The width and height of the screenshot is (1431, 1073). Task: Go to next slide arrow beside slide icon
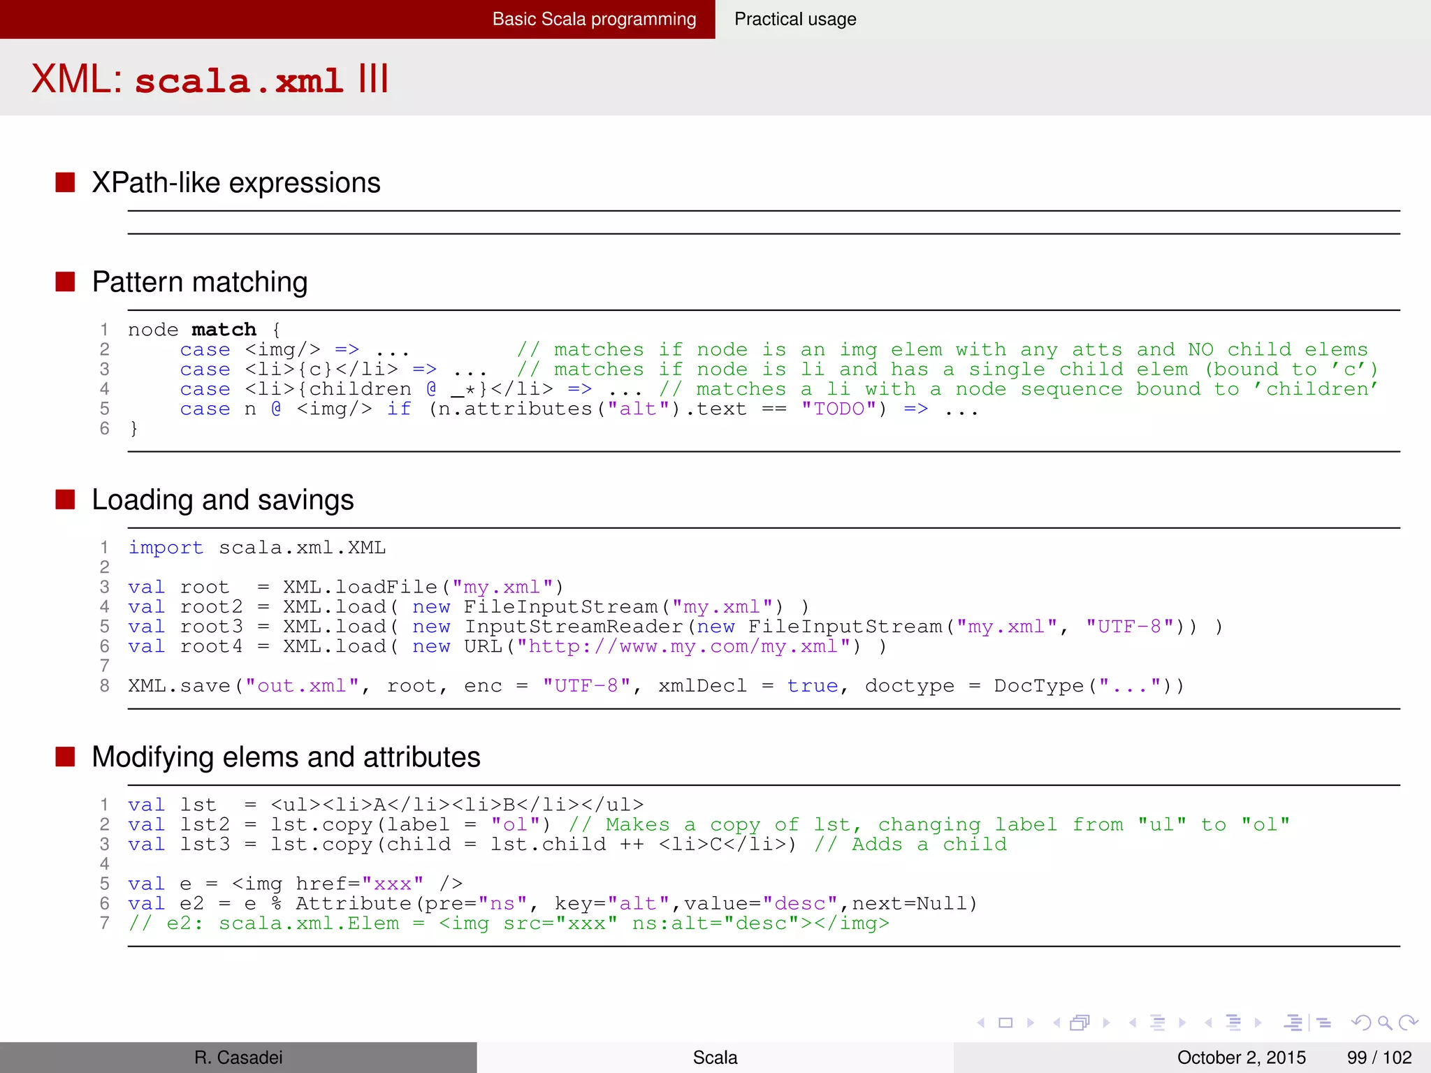[x=1031, y=1023]
